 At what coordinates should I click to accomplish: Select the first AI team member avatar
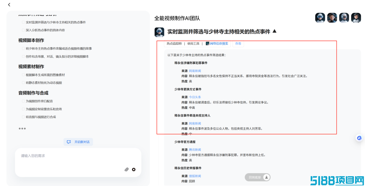pos(320,18)
